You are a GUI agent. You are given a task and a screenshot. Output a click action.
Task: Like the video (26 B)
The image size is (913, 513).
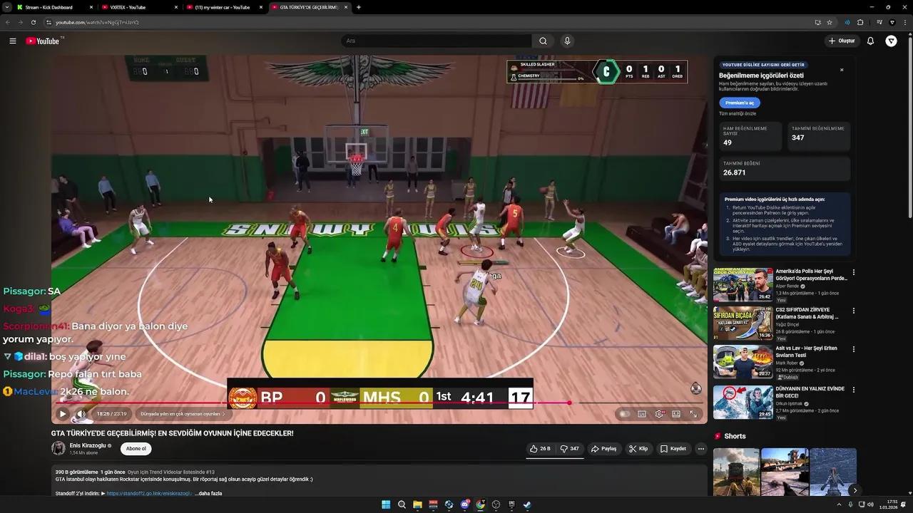coord(541,449)
